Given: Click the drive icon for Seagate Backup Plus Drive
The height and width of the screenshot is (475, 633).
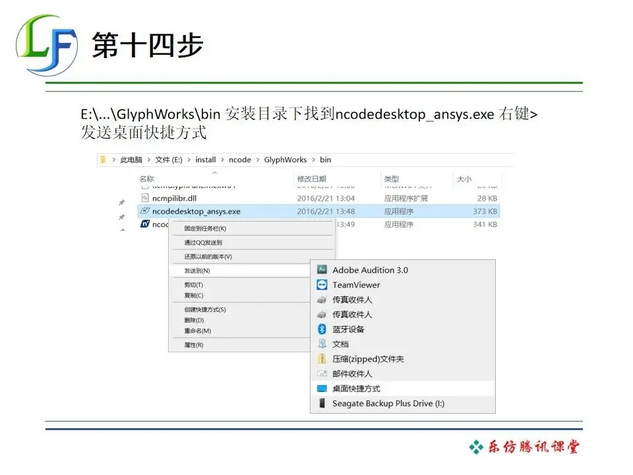Looking at the screenshot, I should point(322,403).
